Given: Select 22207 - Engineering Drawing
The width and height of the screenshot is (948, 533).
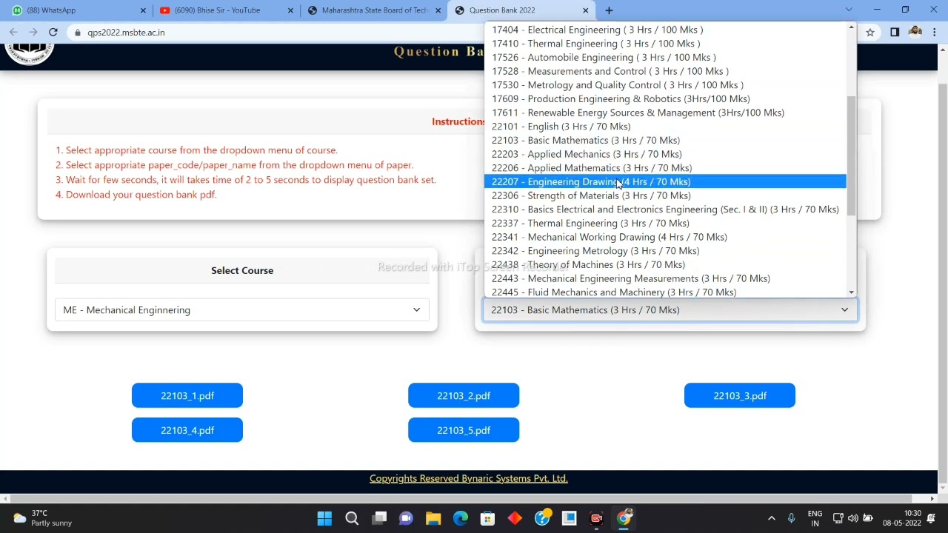Looking at the screenshot, I should [665, 182].
